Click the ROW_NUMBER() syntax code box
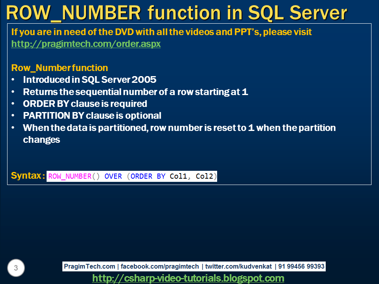Screen dimensions: 379x284 point(131,176)
